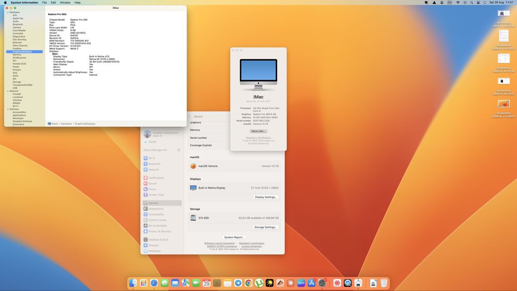Open the ENERGY STAR Compliance link
Image resolution: width=517 pixels, height=291 pixels.
pyautogui.click(x=222, y=246)
